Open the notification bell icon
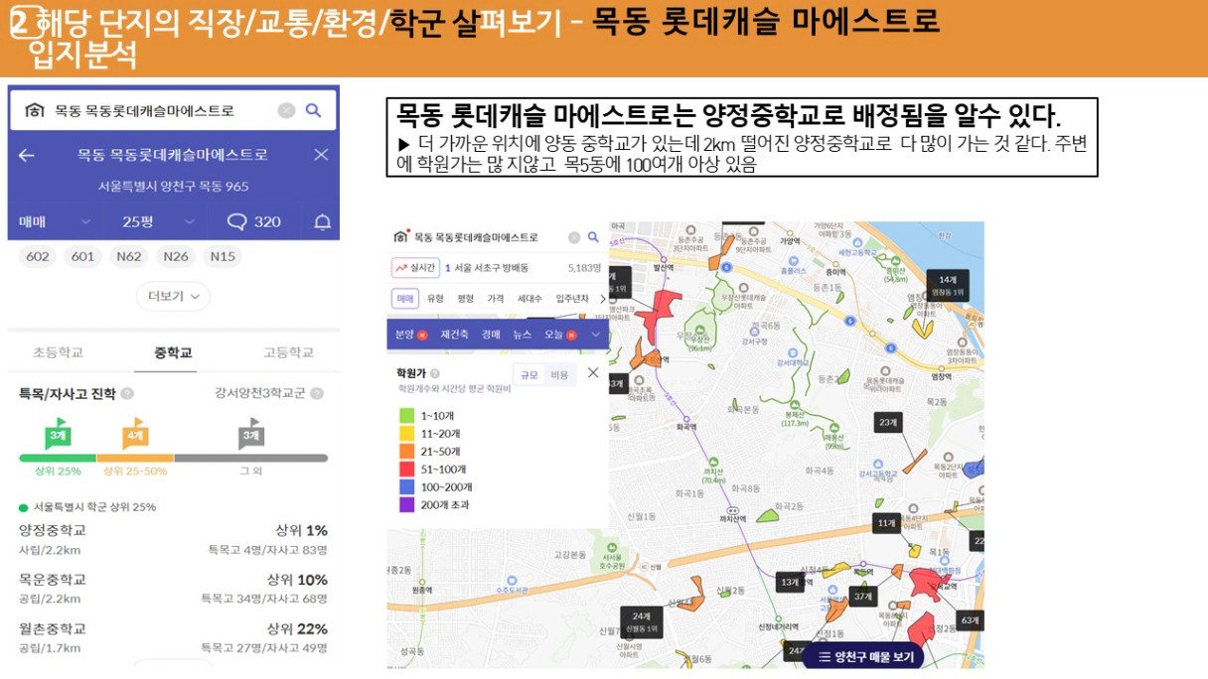 pyautogui.click(x=322, y=221)
